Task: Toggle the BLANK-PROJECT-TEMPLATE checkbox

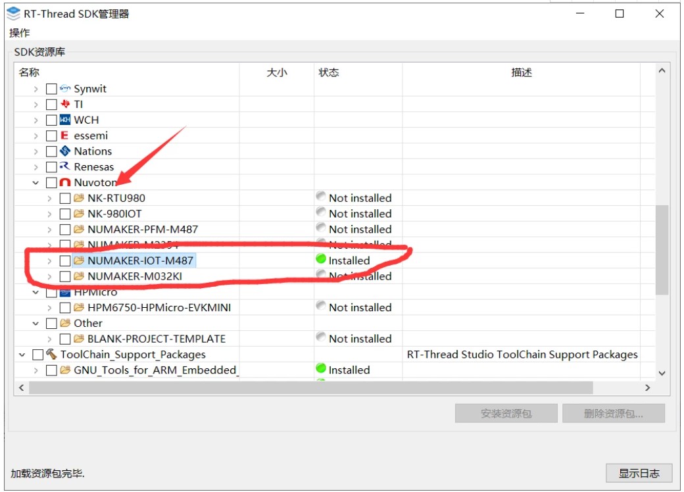Action: [x=65, y=339]
